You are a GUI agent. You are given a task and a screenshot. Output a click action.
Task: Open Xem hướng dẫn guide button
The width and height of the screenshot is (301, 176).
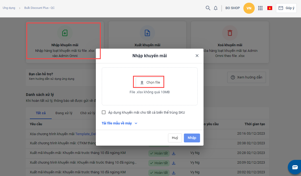tap(246, 77)
